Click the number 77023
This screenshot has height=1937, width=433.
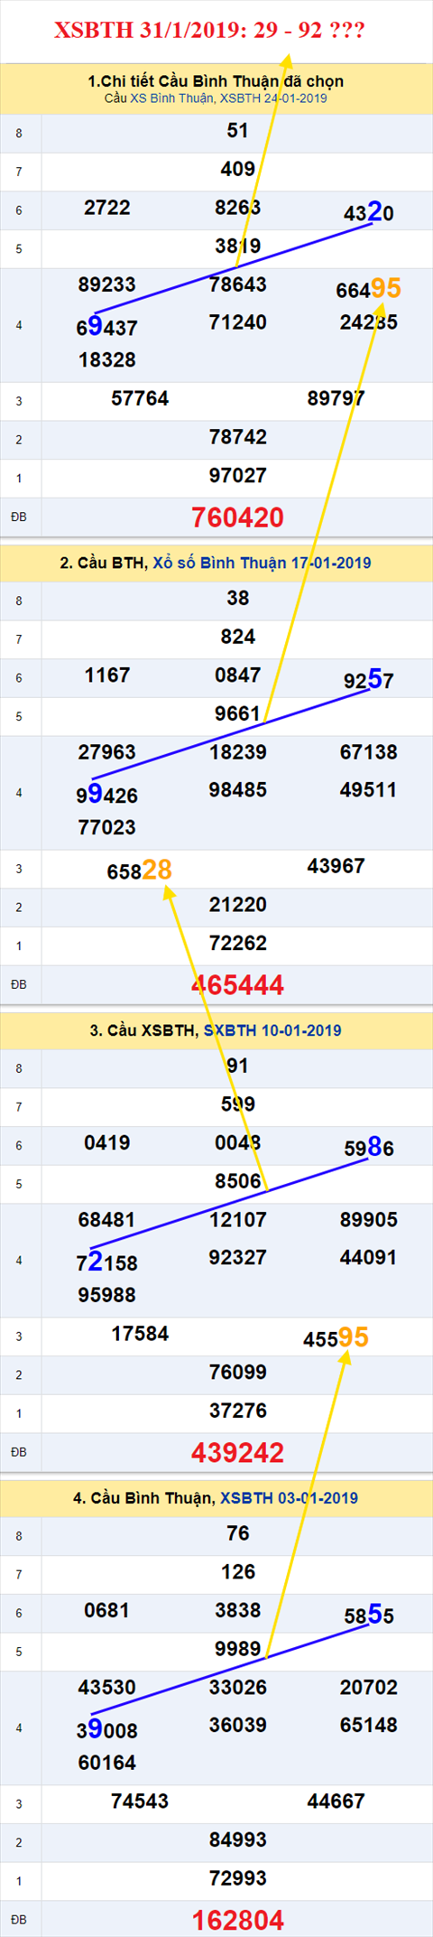point(107,827)
